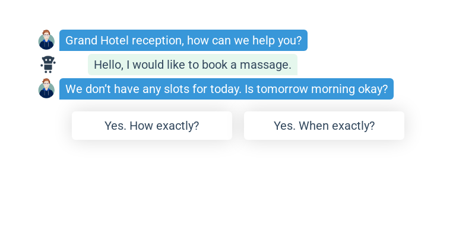The image size is (475, 237).
Task: Click the receptionist avatar beside the Grand Hotel greeting
Action: (46, 40)
